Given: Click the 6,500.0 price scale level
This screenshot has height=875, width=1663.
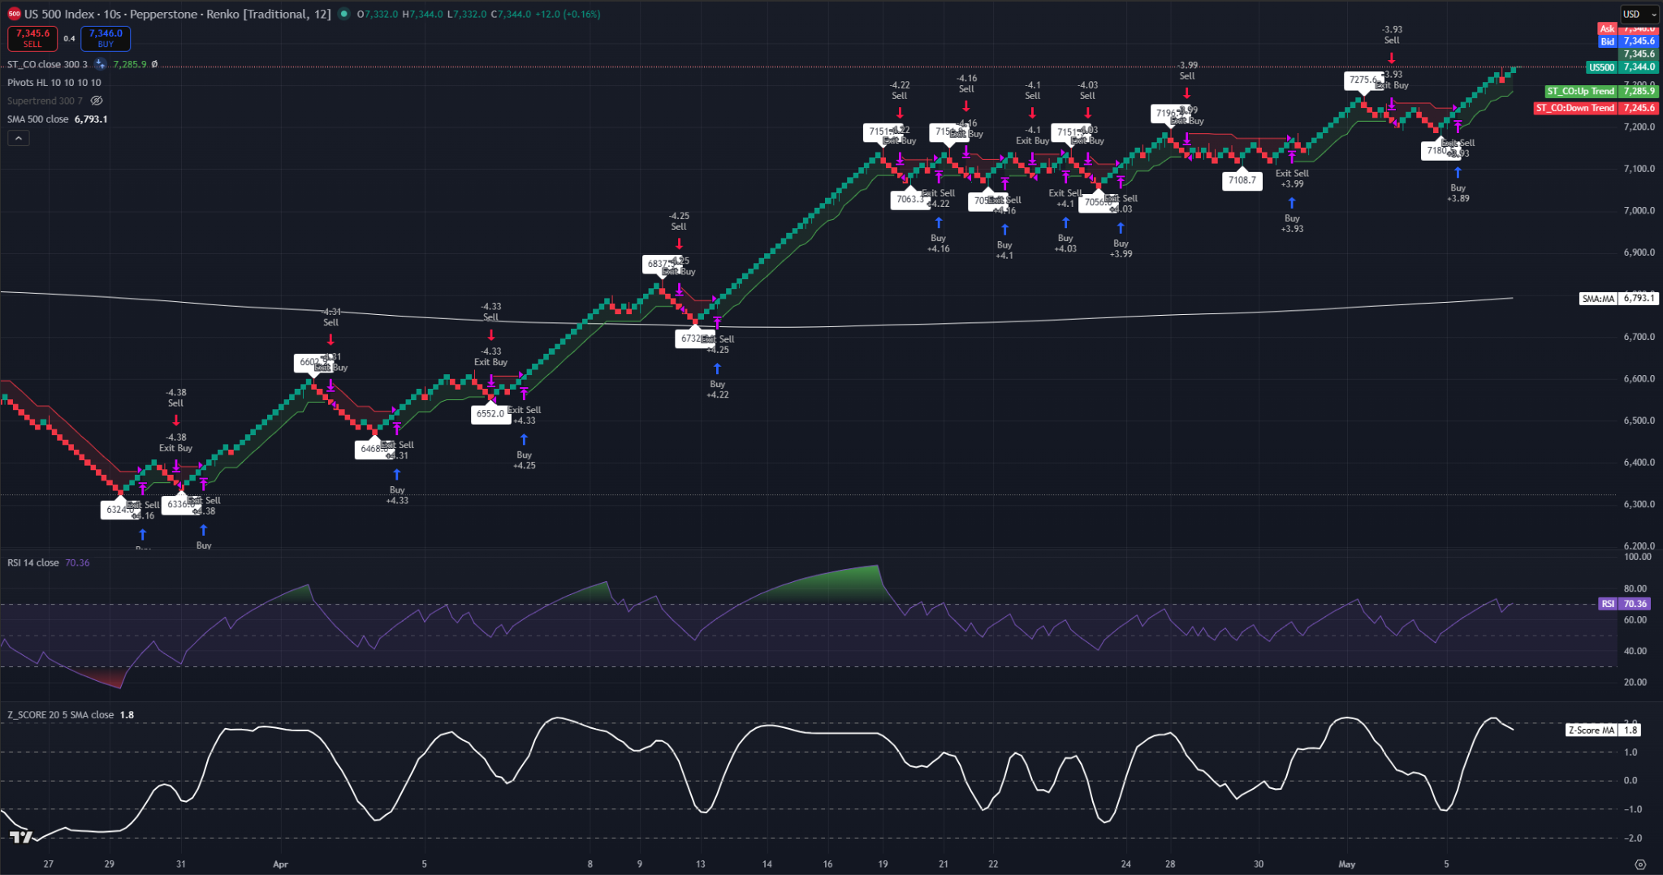Looking at the screenshot, I should click(1639, 420).
